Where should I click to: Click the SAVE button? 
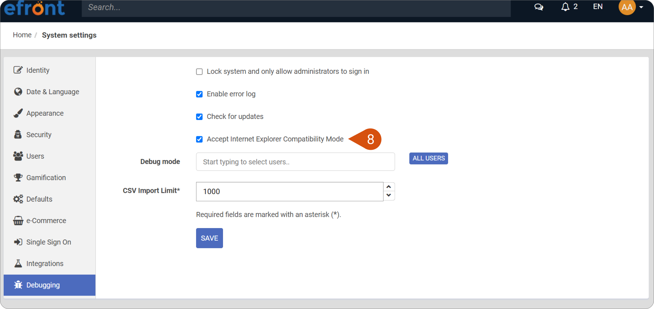point(209,238)
